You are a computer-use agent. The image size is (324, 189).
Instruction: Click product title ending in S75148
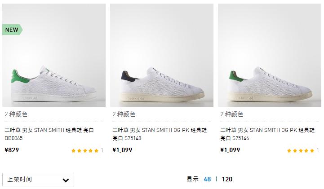coord(160,134)
